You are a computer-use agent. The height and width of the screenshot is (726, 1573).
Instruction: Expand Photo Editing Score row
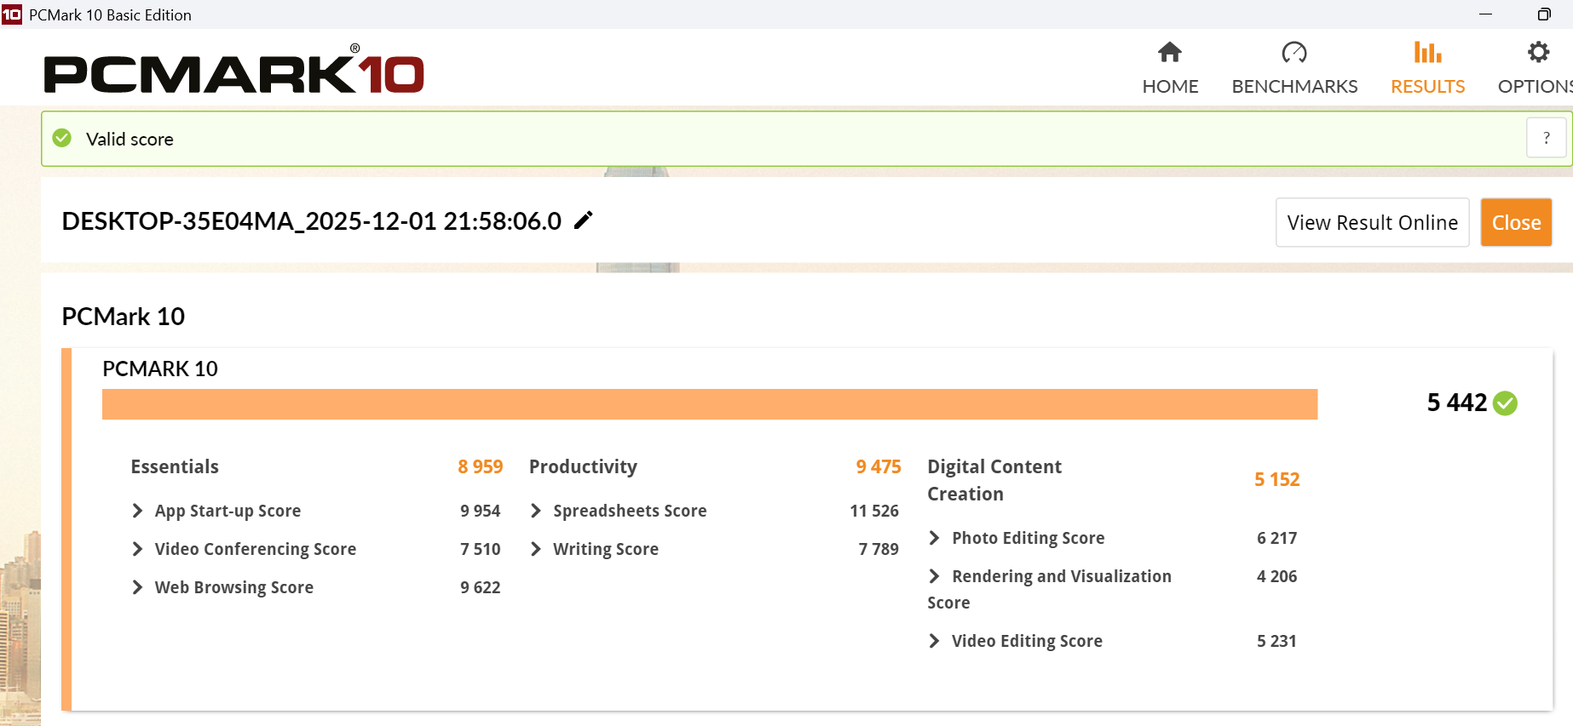click(x=935, y=538)
